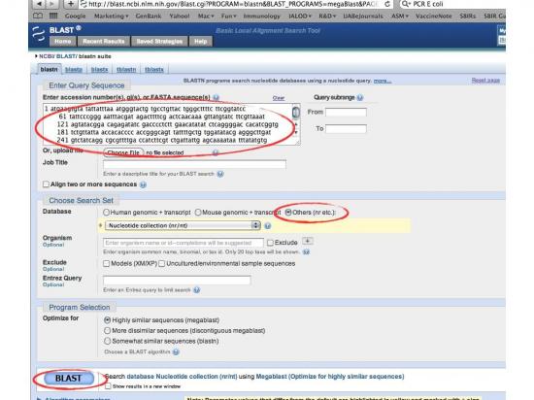Open help icon beside FASTA sequence label
Viewport: 534px width, 400px height.
coord(216,98)
